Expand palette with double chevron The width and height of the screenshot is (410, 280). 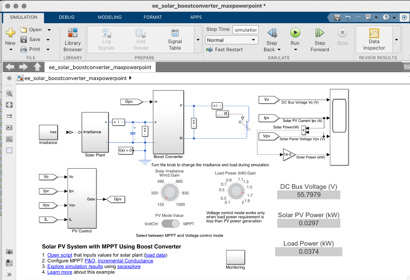[x=9, y=274]
